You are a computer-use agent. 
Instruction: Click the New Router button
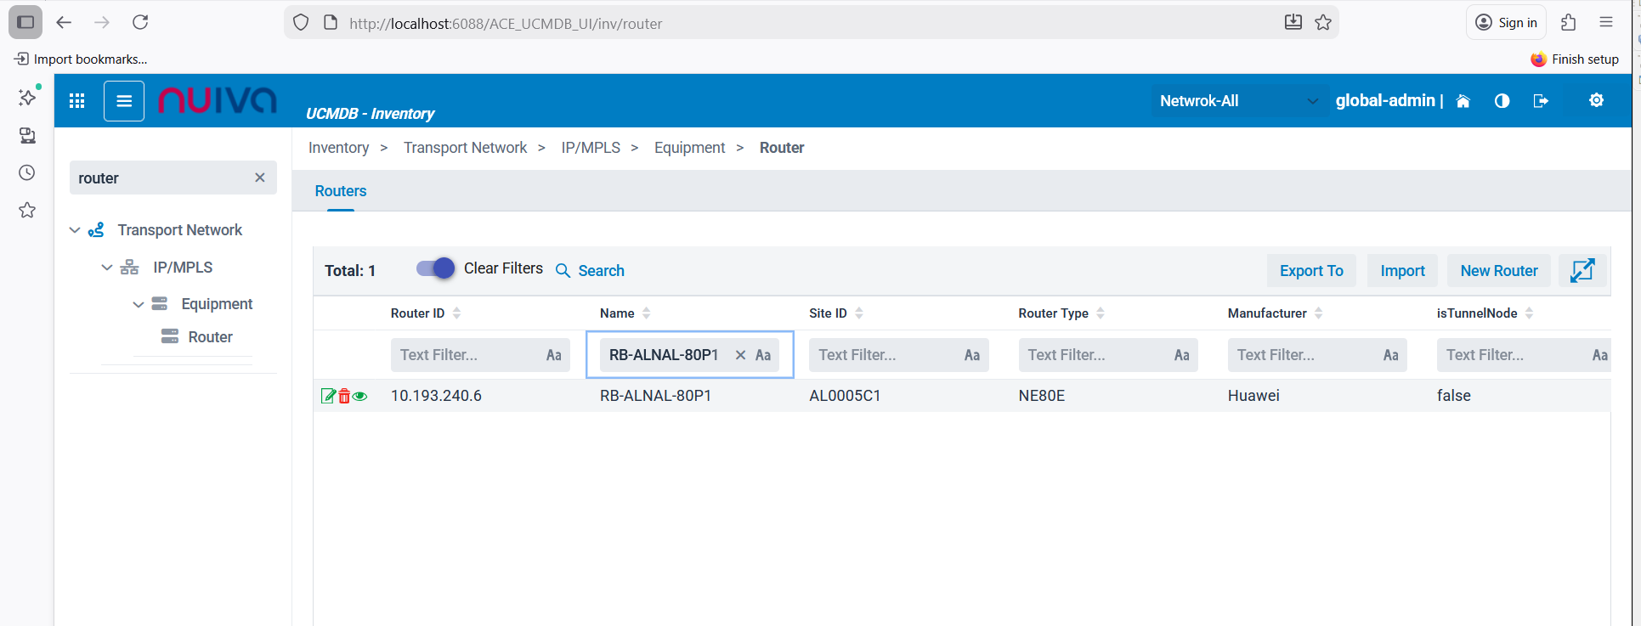1498,271
